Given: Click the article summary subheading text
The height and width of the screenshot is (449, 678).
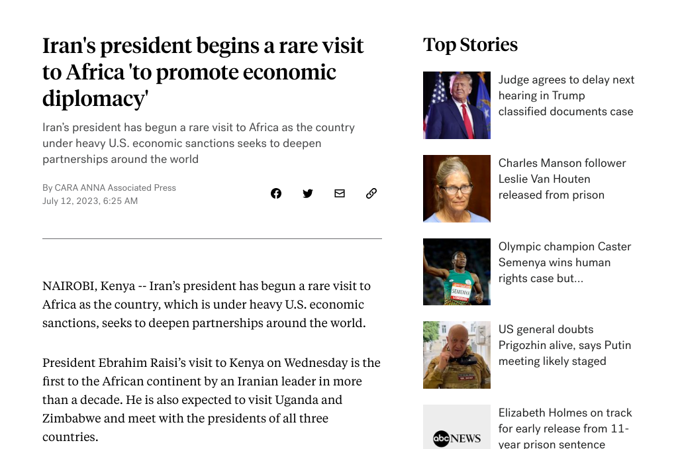Looking at the screenshot, I should [x=199, y=143].
